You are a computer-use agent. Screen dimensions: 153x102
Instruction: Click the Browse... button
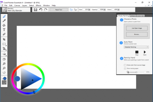(x=137, y=34)
